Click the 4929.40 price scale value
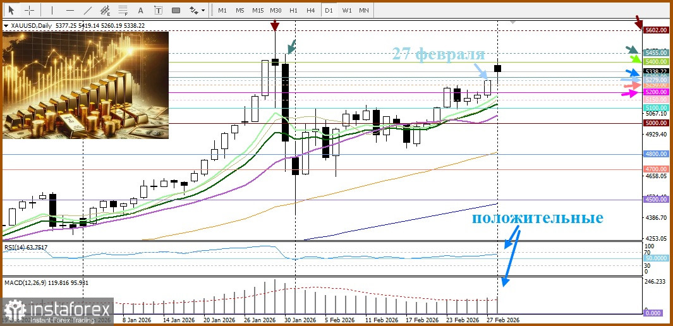Viewport: 673px width, 326px height. click(655, 135)
